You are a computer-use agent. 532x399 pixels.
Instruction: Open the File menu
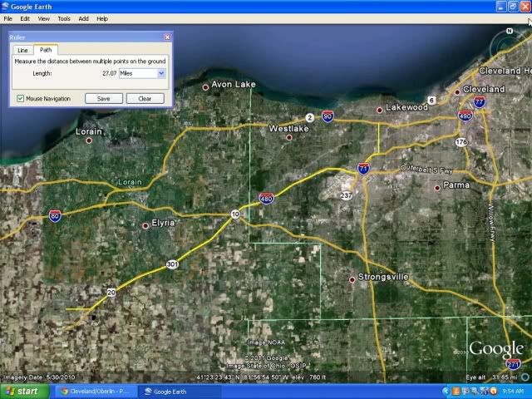[x=7, y=18]
